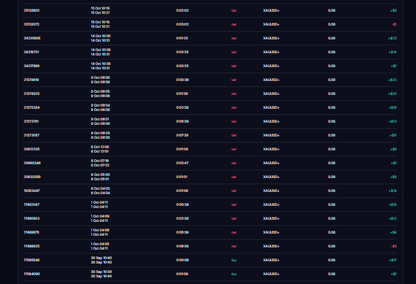416x284 pixels.
Task: Click order ID 21374619
Action: pyautogui.click(x=32, y=80)
